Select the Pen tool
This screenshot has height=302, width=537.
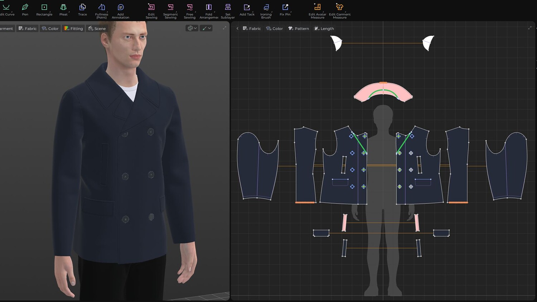pos(25,10)
